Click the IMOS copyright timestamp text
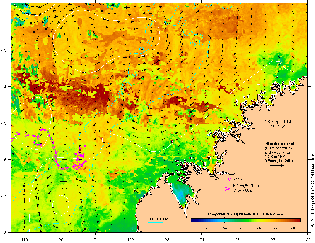Viewport: 315px width, 243px height. pos(312,190)
